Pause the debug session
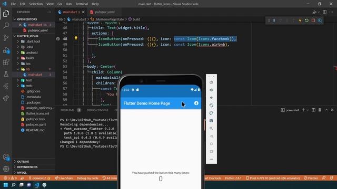Viewport: 337px width, 189px height. point(274,20)
